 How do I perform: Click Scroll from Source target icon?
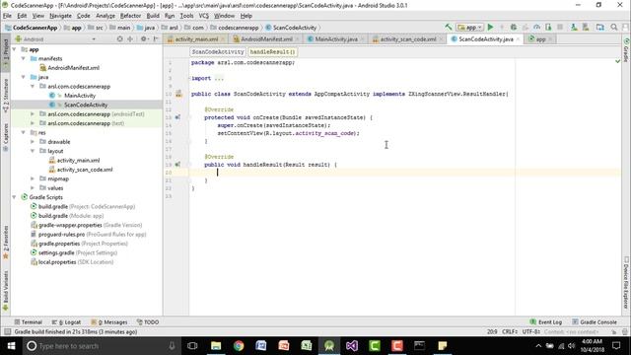119,39
